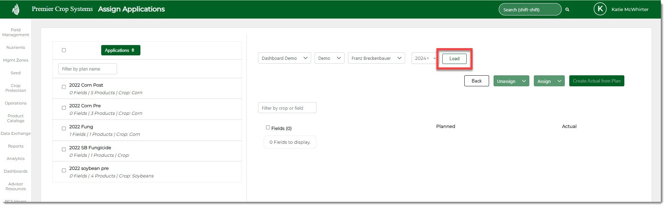Clear the 2024 year selection x
Screen dimensions: 666x207
[x=428, y=58]
